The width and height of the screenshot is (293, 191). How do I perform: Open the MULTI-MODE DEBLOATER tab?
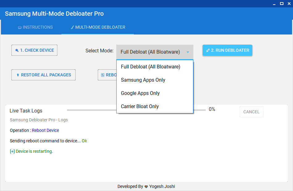tap(98, 27)
